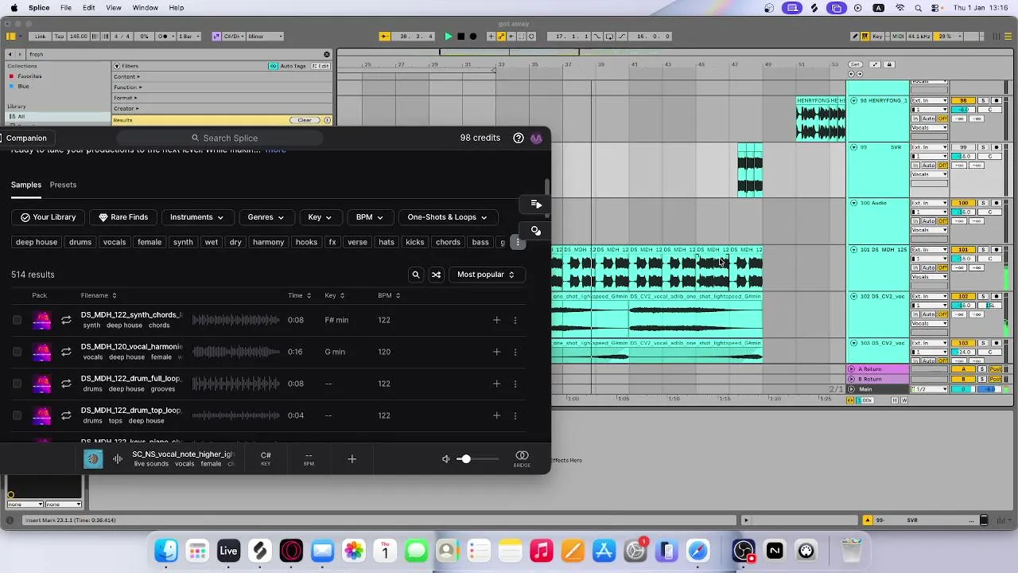Open the Splice Bridge icon
Image resolution: width=1018 pixels, height=573 pixels.
pyautogui.click(x=522, y=458)
